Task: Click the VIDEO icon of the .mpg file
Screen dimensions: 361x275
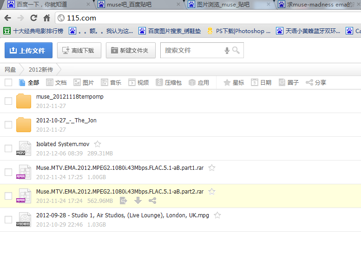Action: coord(24,220)
